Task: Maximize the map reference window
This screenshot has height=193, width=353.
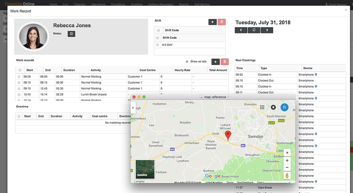Action: pyautogui.click(x=144, y=97)
